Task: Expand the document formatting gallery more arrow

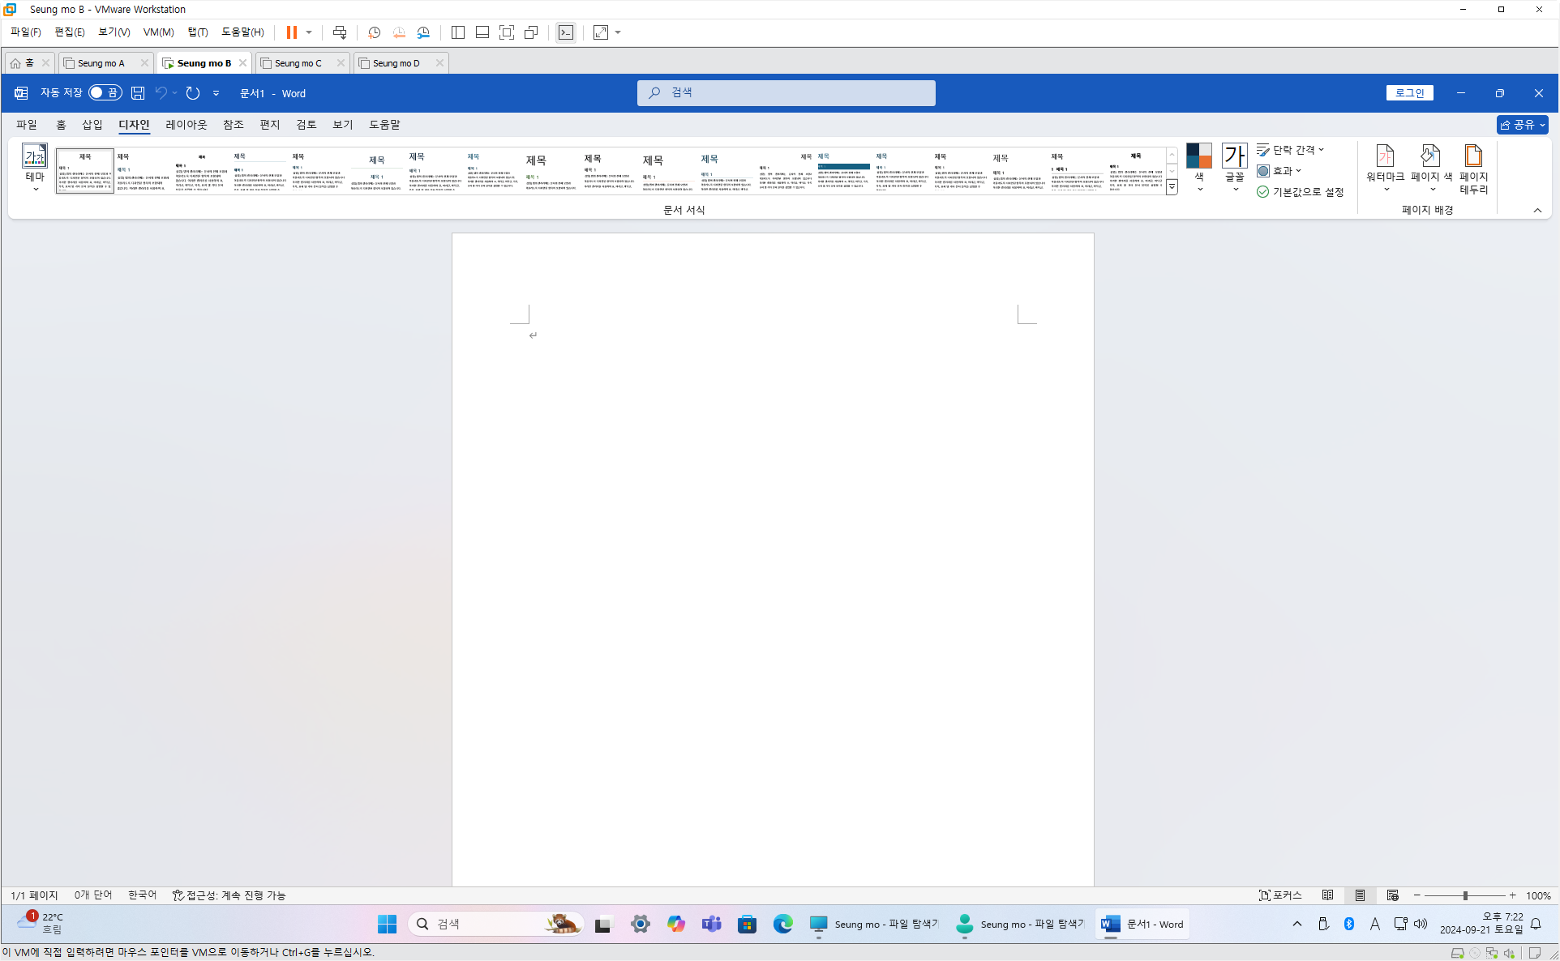Action: [x=1172, y=187]
